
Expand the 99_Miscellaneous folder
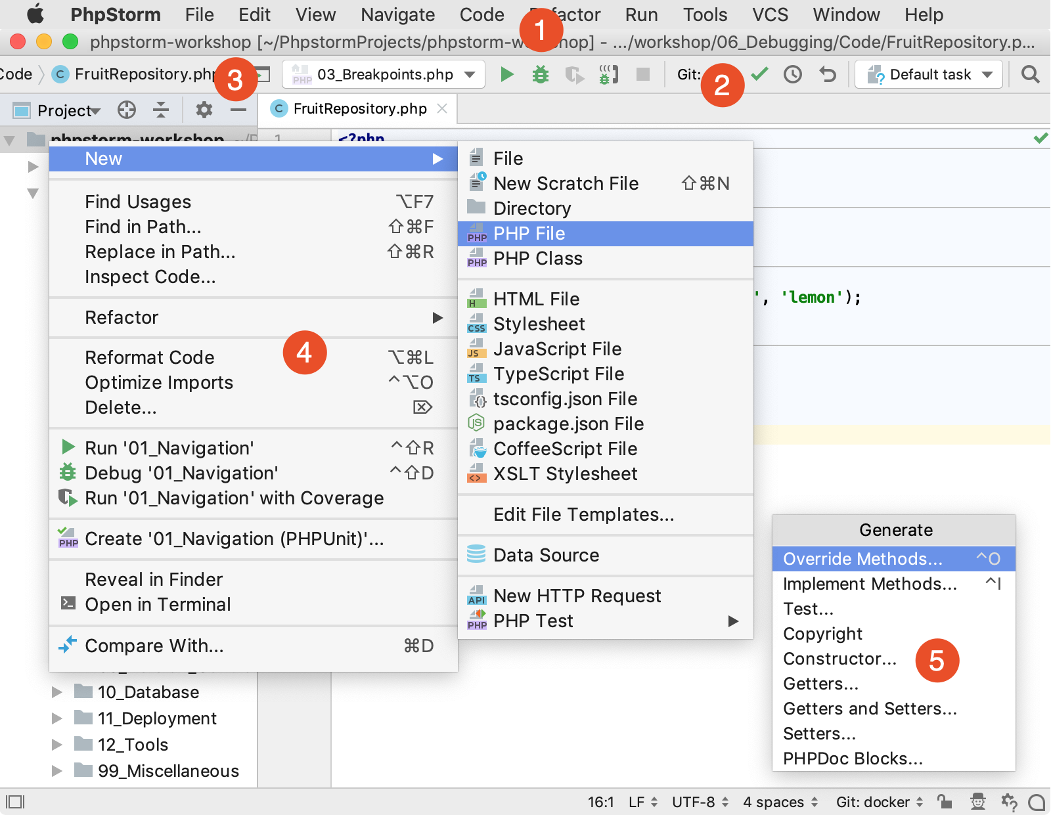pyautogui.click(x=57, y=771)
